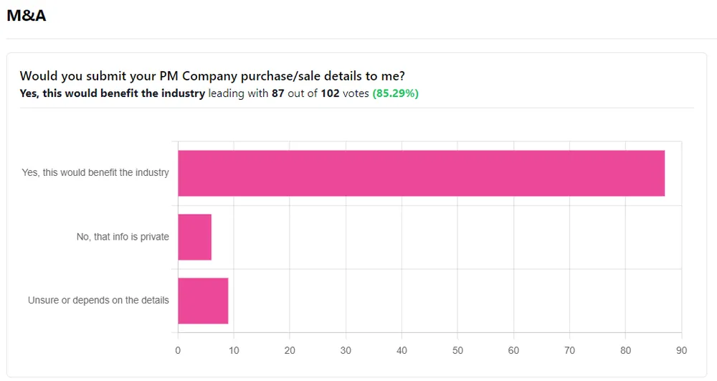Image resolution: width=717 pixels, height=381 pixels.
Task: Click the poll question title text
Action: 212,76
